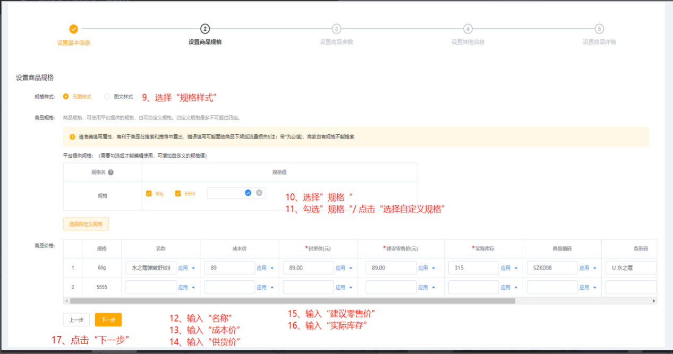Click the step 5 circle 设置商品详情
The height and width of the screenshot is (354, 673).
[x=599, y=29]
